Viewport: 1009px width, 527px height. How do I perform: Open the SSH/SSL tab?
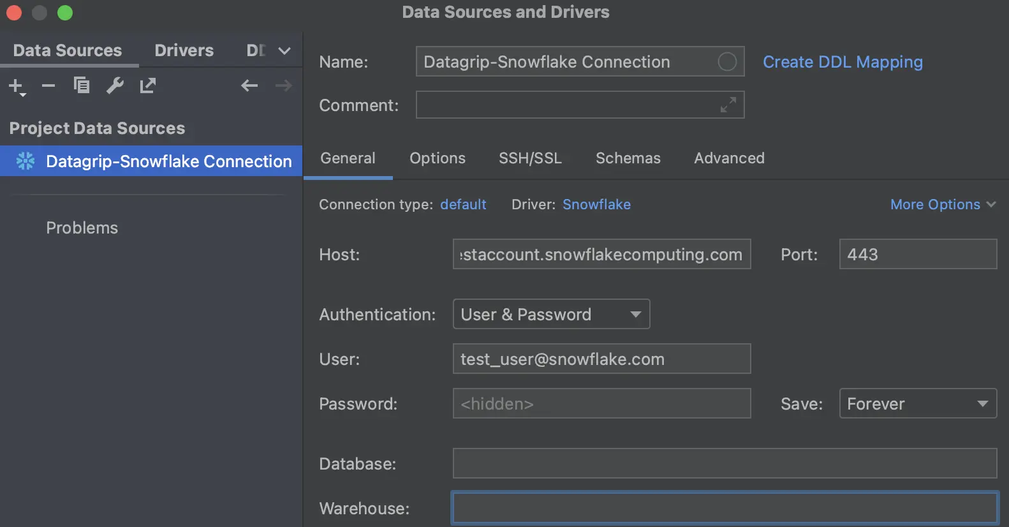[531, 158]
